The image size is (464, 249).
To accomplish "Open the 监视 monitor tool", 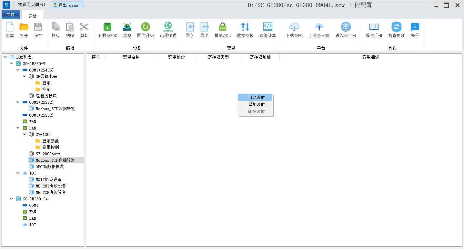I will pos(127,27).
